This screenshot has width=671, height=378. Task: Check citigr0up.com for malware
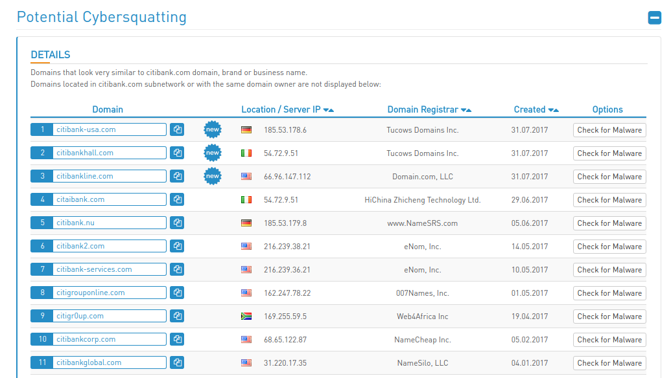click(x=609, y=317)
